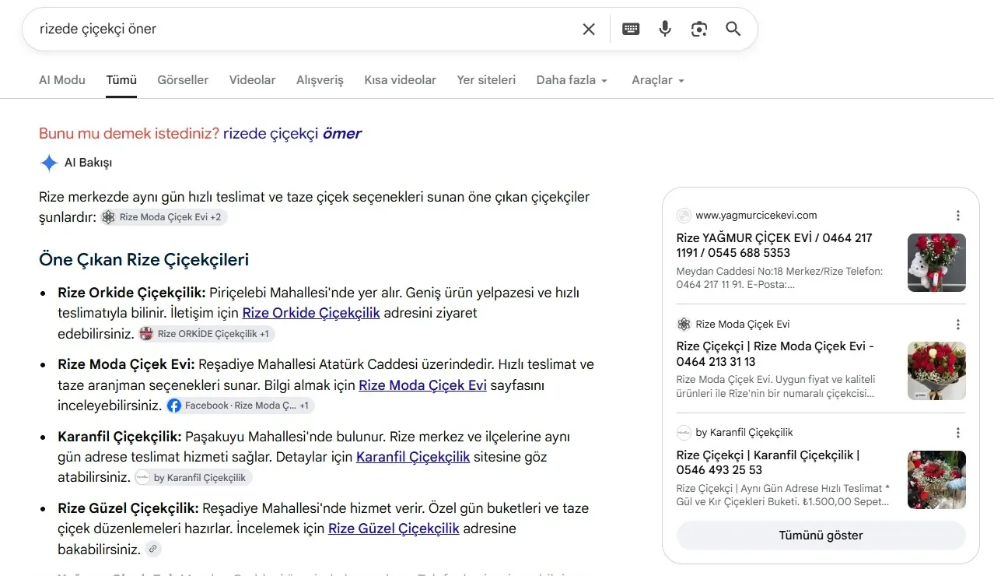Viewport: 994px width, 576px height.
Task: Open the on-screen keyboard input tool
Action: (631, 29)
